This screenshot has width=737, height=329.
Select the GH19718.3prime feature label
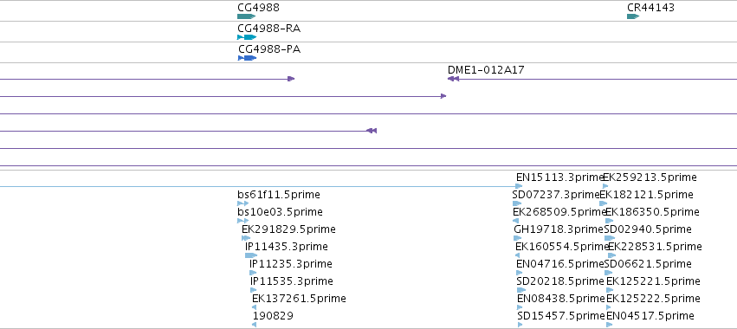(559, 229)
